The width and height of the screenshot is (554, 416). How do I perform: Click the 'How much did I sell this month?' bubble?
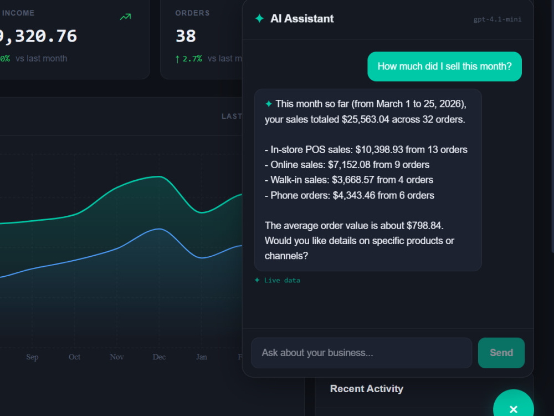(x=444, y=67)
